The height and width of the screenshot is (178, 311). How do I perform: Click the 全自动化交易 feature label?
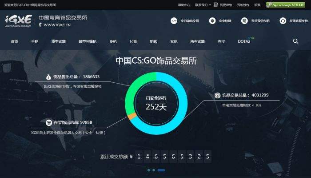click(190, 21)
